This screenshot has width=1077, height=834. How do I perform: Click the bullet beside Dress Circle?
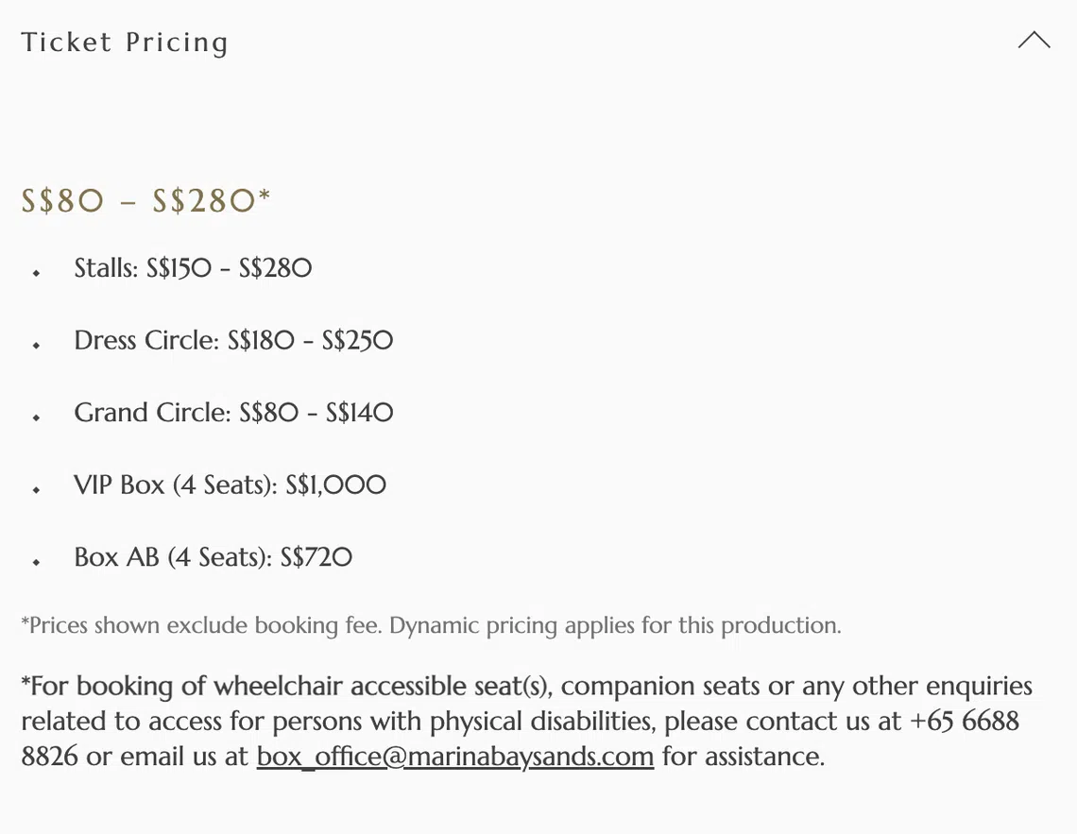click(x=37, y=346)
